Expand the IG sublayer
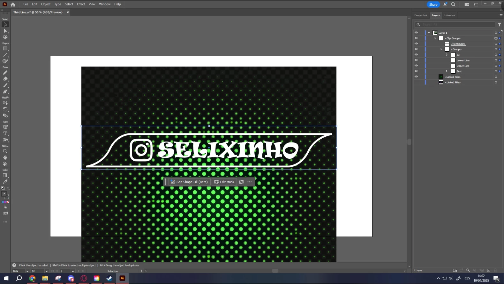The height and width of the screenshot is (284, 504). [447, 55]
